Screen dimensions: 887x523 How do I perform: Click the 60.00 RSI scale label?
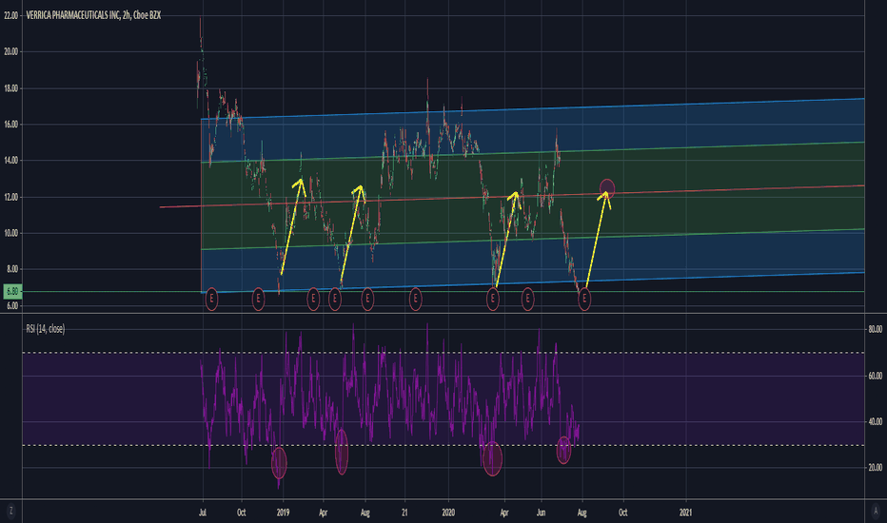click(876, 376)
